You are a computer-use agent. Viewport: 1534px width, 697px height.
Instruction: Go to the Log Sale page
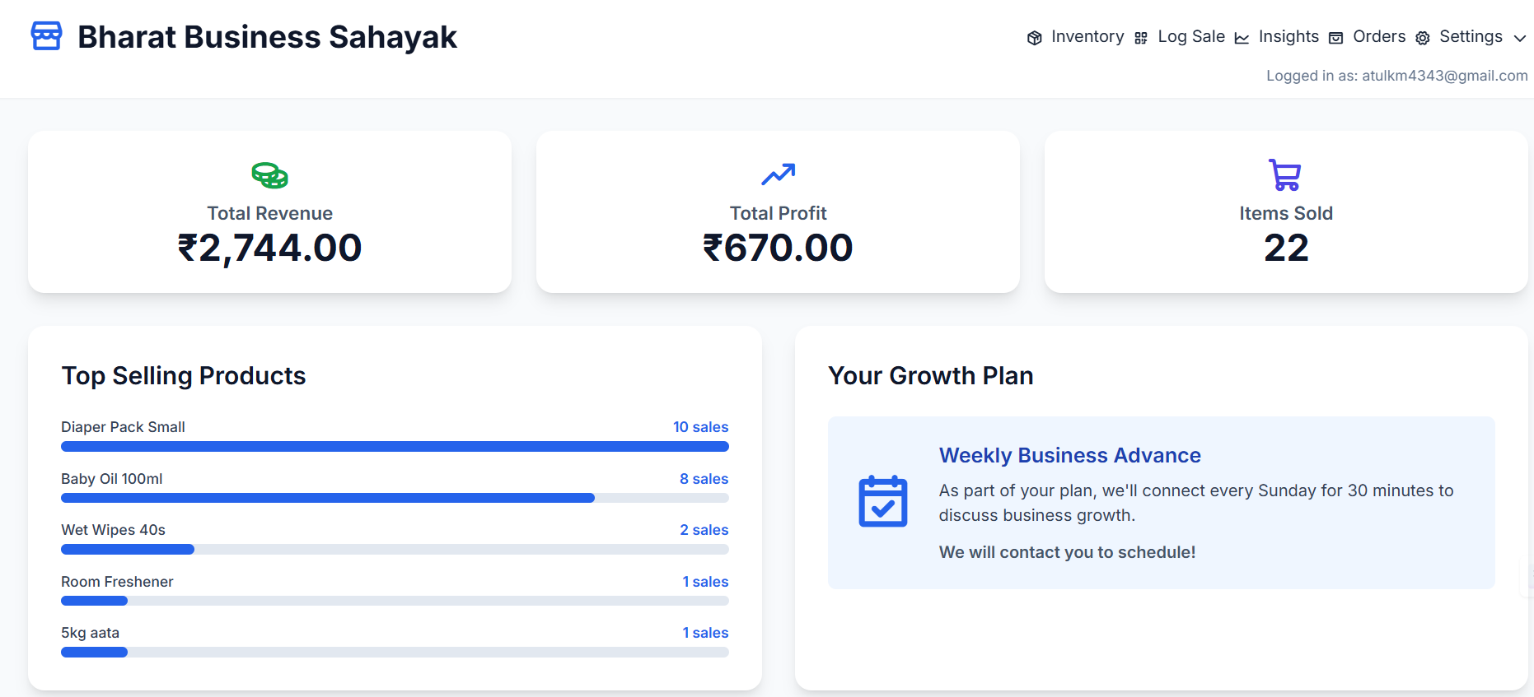(1191, 37)
